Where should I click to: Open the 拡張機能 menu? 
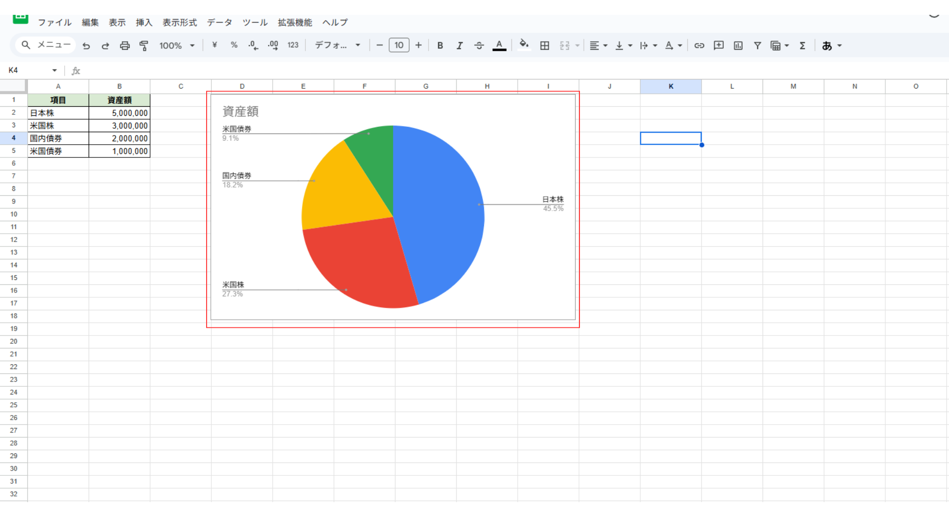click(x=295, y=22)
